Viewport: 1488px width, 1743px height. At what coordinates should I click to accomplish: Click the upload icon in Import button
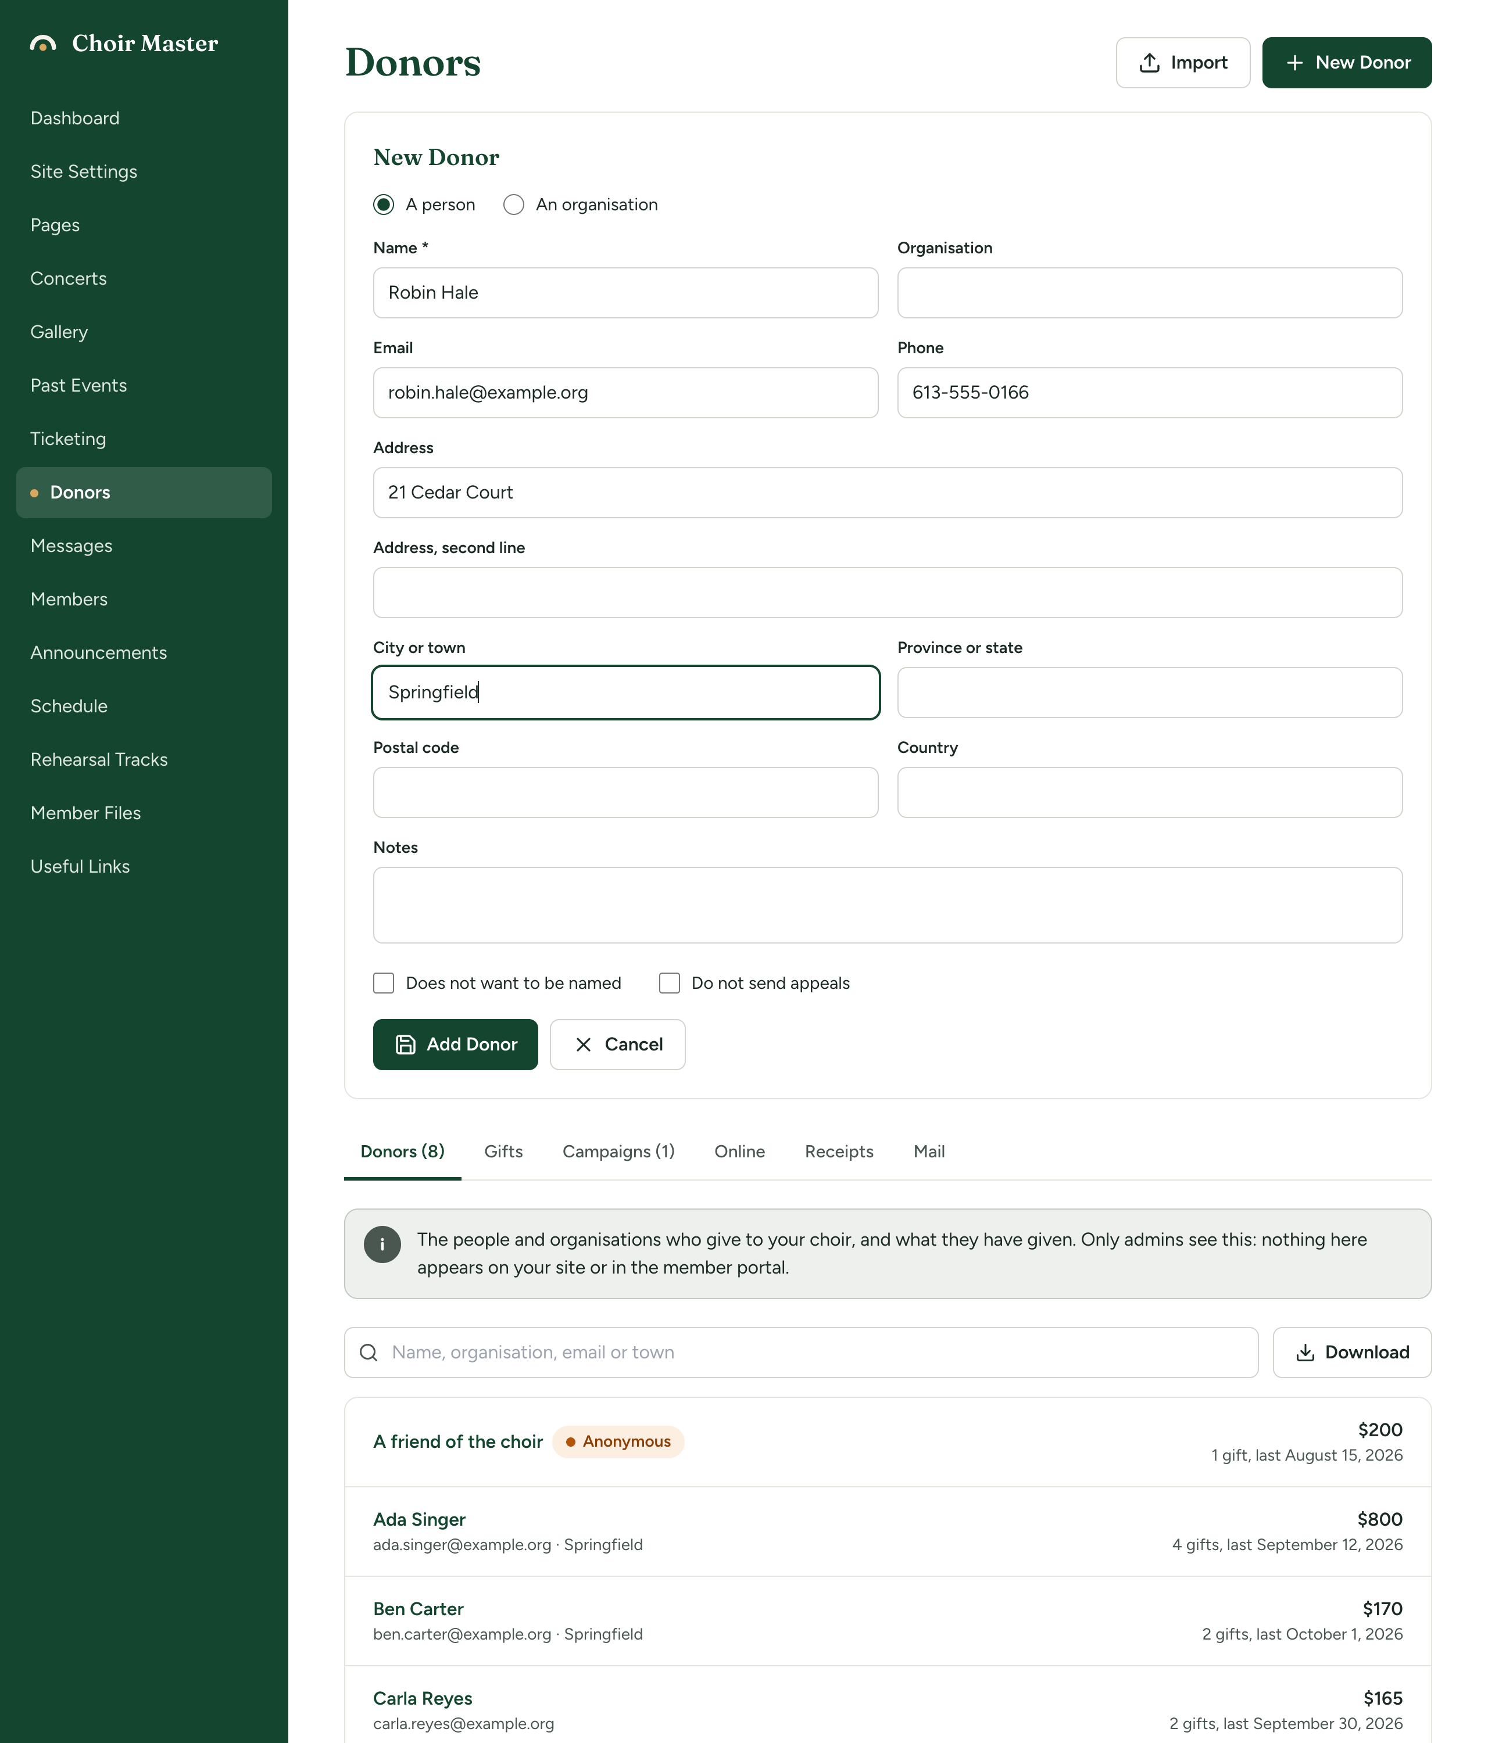(1150, 63)
